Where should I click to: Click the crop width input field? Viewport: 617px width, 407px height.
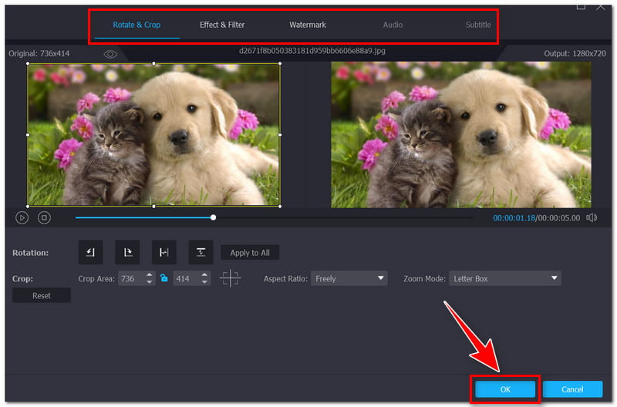(130, 278)
